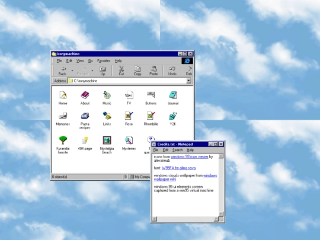Minimize the ironymachine window

[x=180, y=54]
